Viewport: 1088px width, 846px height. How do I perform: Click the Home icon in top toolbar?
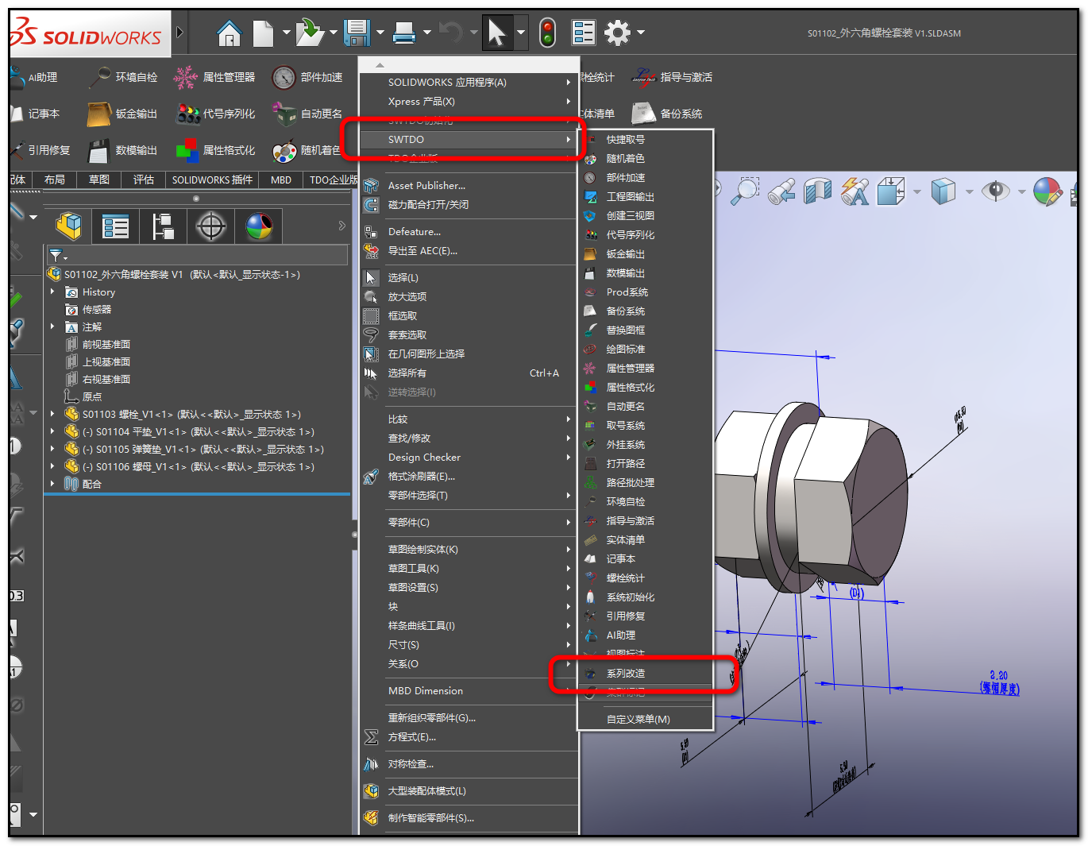[229, 33]
